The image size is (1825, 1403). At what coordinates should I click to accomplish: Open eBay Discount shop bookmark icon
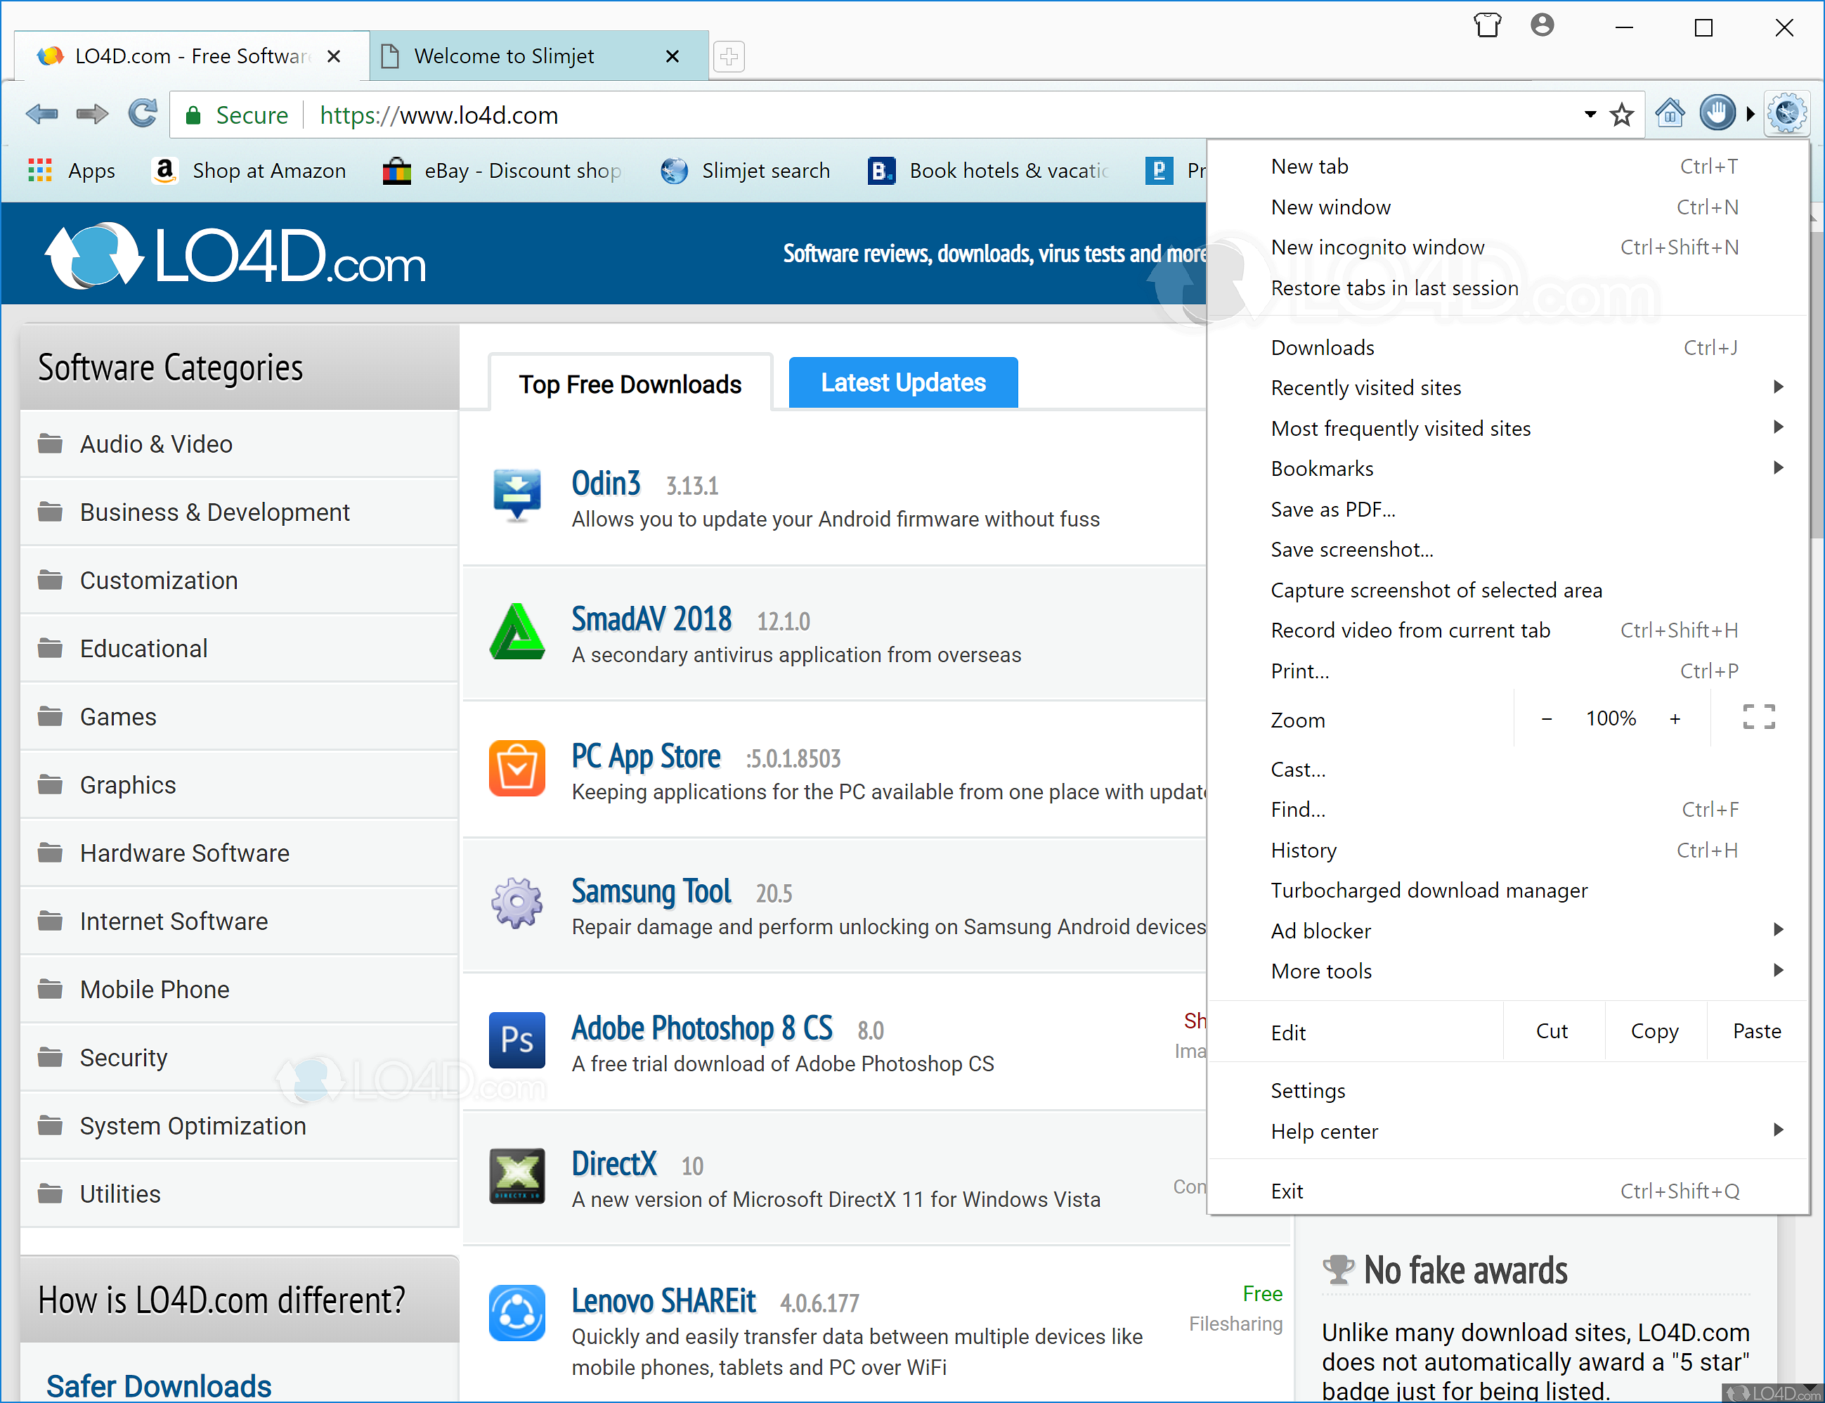tap(397, 170)
